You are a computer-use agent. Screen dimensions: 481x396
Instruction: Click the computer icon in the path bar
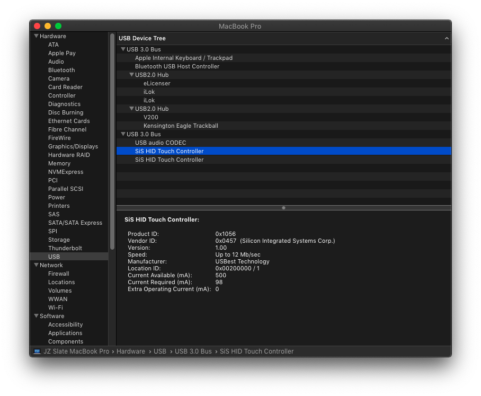[37, 351]
